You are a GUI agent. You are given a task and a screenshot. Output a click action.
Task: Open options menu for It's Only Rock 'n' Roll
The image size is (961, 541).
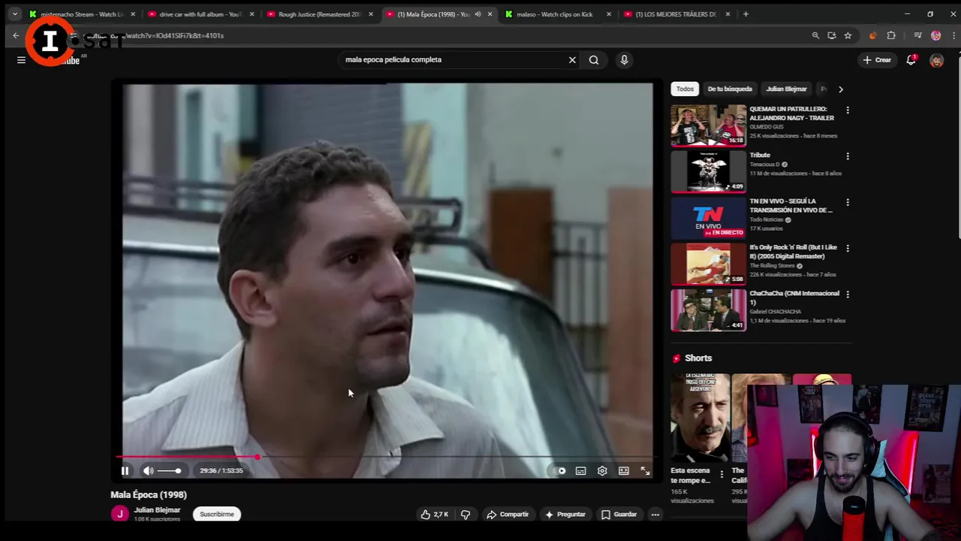click(x=848, y=248)
